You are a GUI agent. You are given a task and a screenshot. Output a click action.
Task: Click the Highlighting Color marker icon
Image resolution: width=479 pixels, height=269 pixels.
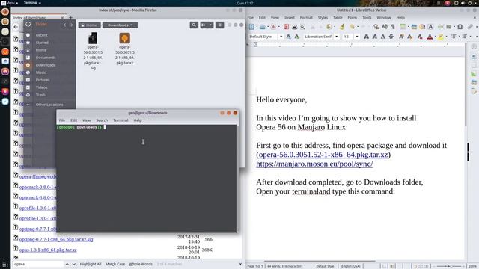tap(441, 37)
